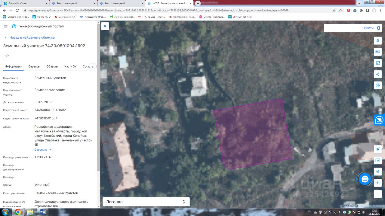Open the browser tab search dropdown

click(359, 3)
